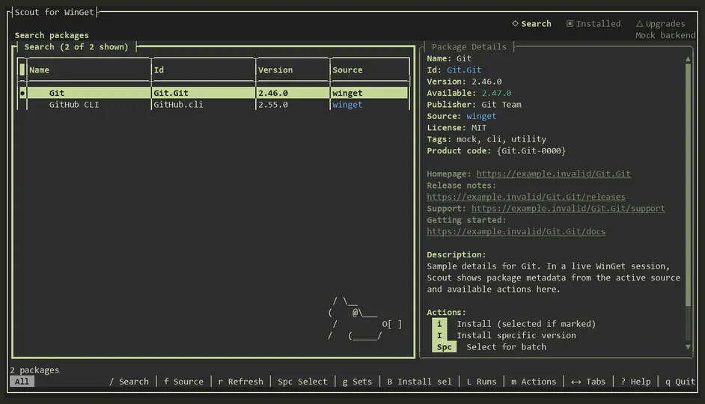Click the Mock backend label
Screen dimensions: 705x404
pos(665,35)
